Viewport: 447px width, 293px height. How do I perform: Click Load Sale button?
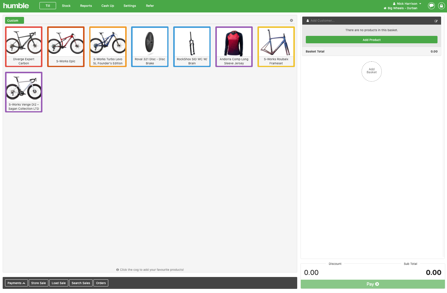point(59,283)
